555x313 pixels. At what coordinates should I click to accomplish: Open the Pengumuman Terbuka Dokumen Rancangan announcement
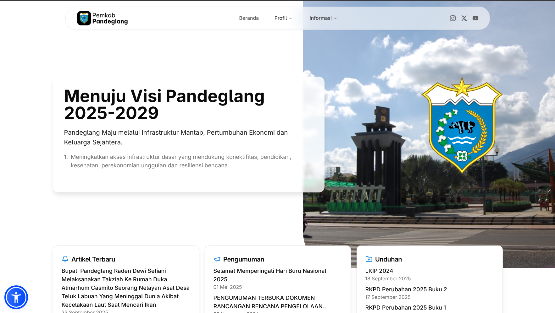coord(270,302)
